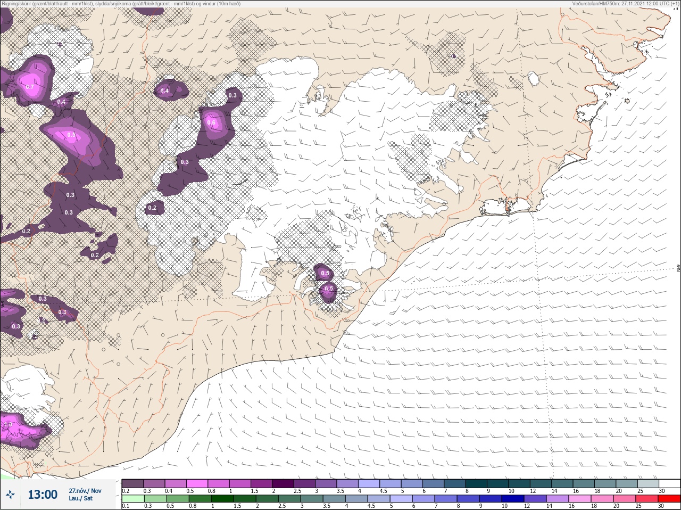This screenshot has width=681, height=510.
Task: Pick the pink lower swatch between 16 and 18
Action: tap(581, 499)
